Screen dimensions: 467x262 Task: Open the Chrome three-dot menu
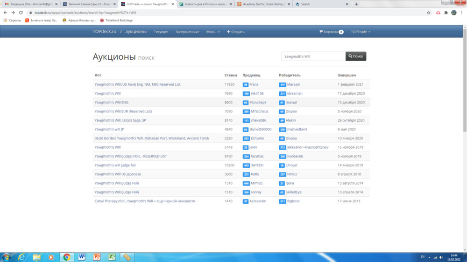coord(462,13)
